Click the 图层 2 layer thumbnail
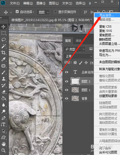 pos(75,81)
